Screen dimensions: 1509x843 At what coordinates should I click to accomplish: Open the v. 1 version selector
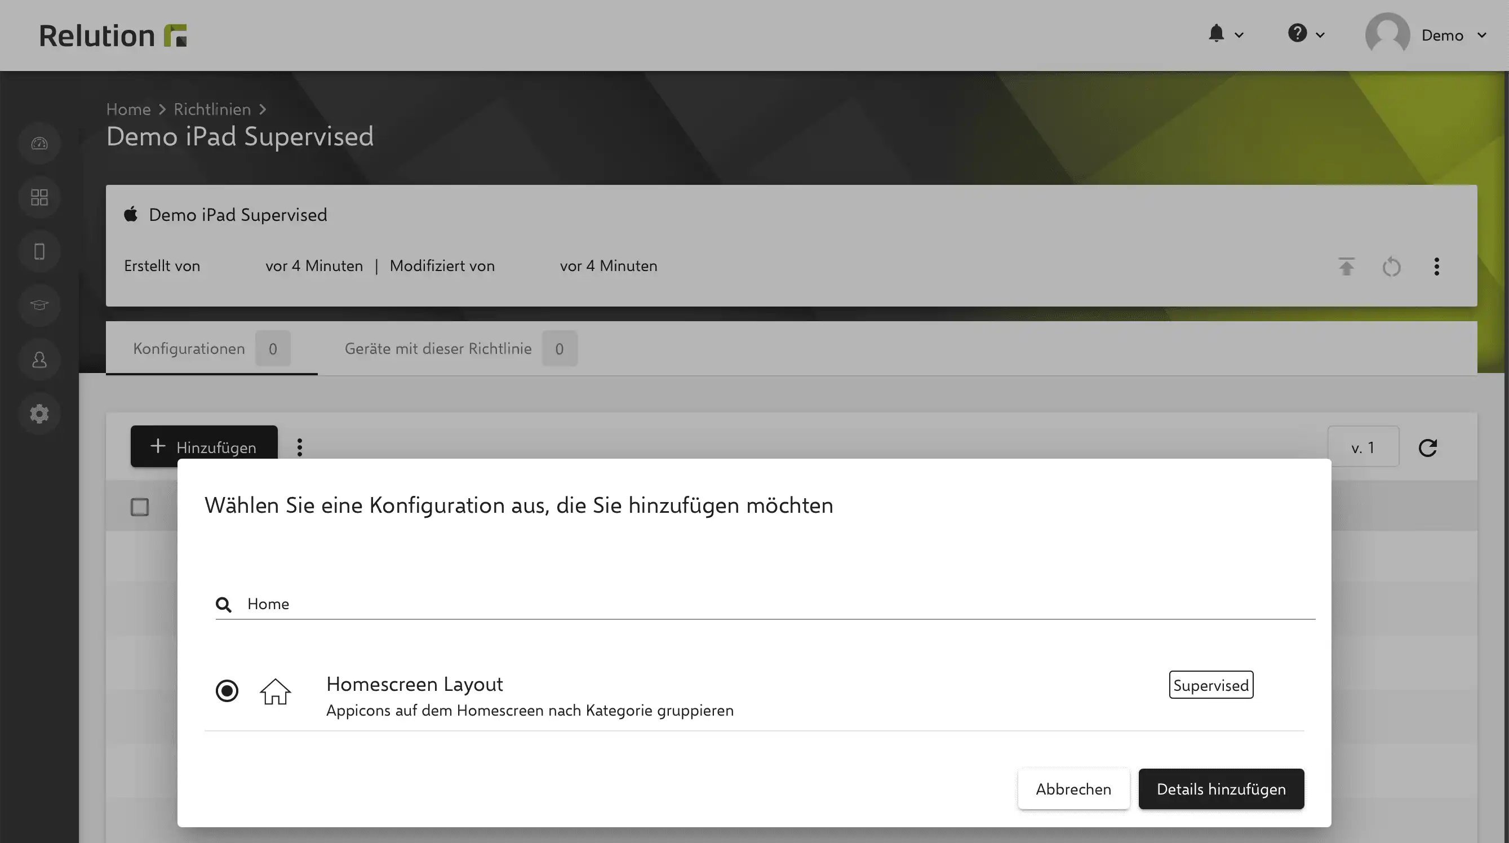(x=1362, y=447)
